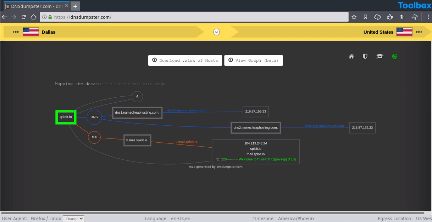Viewport: 432px width, 222px height.
Task: Open a new tab with plus button
Action: click(x=75, y=6)
